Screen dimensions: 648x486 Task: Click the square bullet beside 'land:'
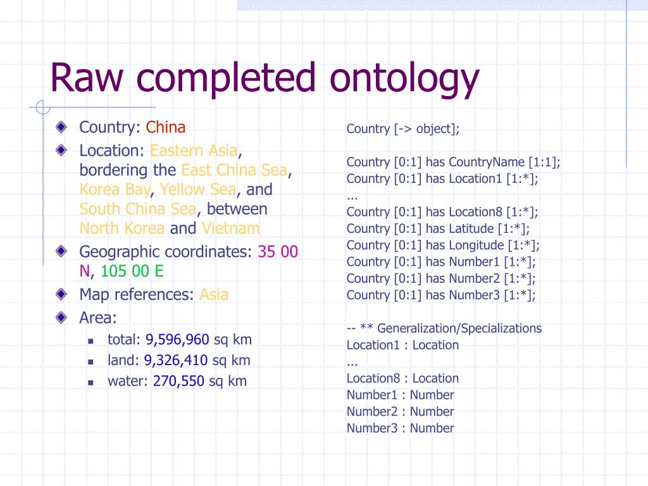(x=91, y=362)
